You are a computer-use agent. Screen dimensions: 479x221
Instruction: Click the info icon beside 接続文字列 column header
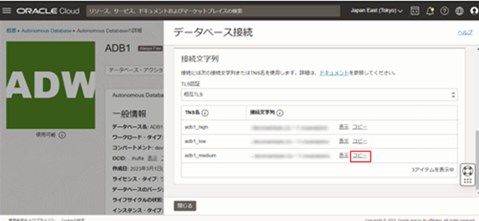280,113
